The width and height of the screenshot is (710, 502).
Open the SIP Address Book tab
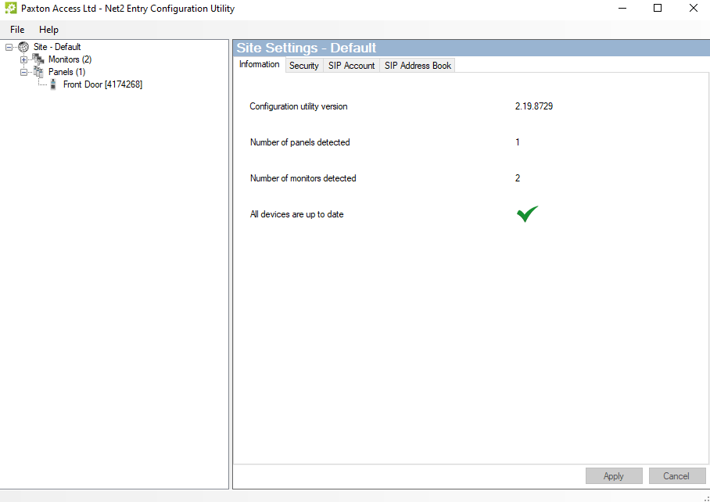(418, 66)
